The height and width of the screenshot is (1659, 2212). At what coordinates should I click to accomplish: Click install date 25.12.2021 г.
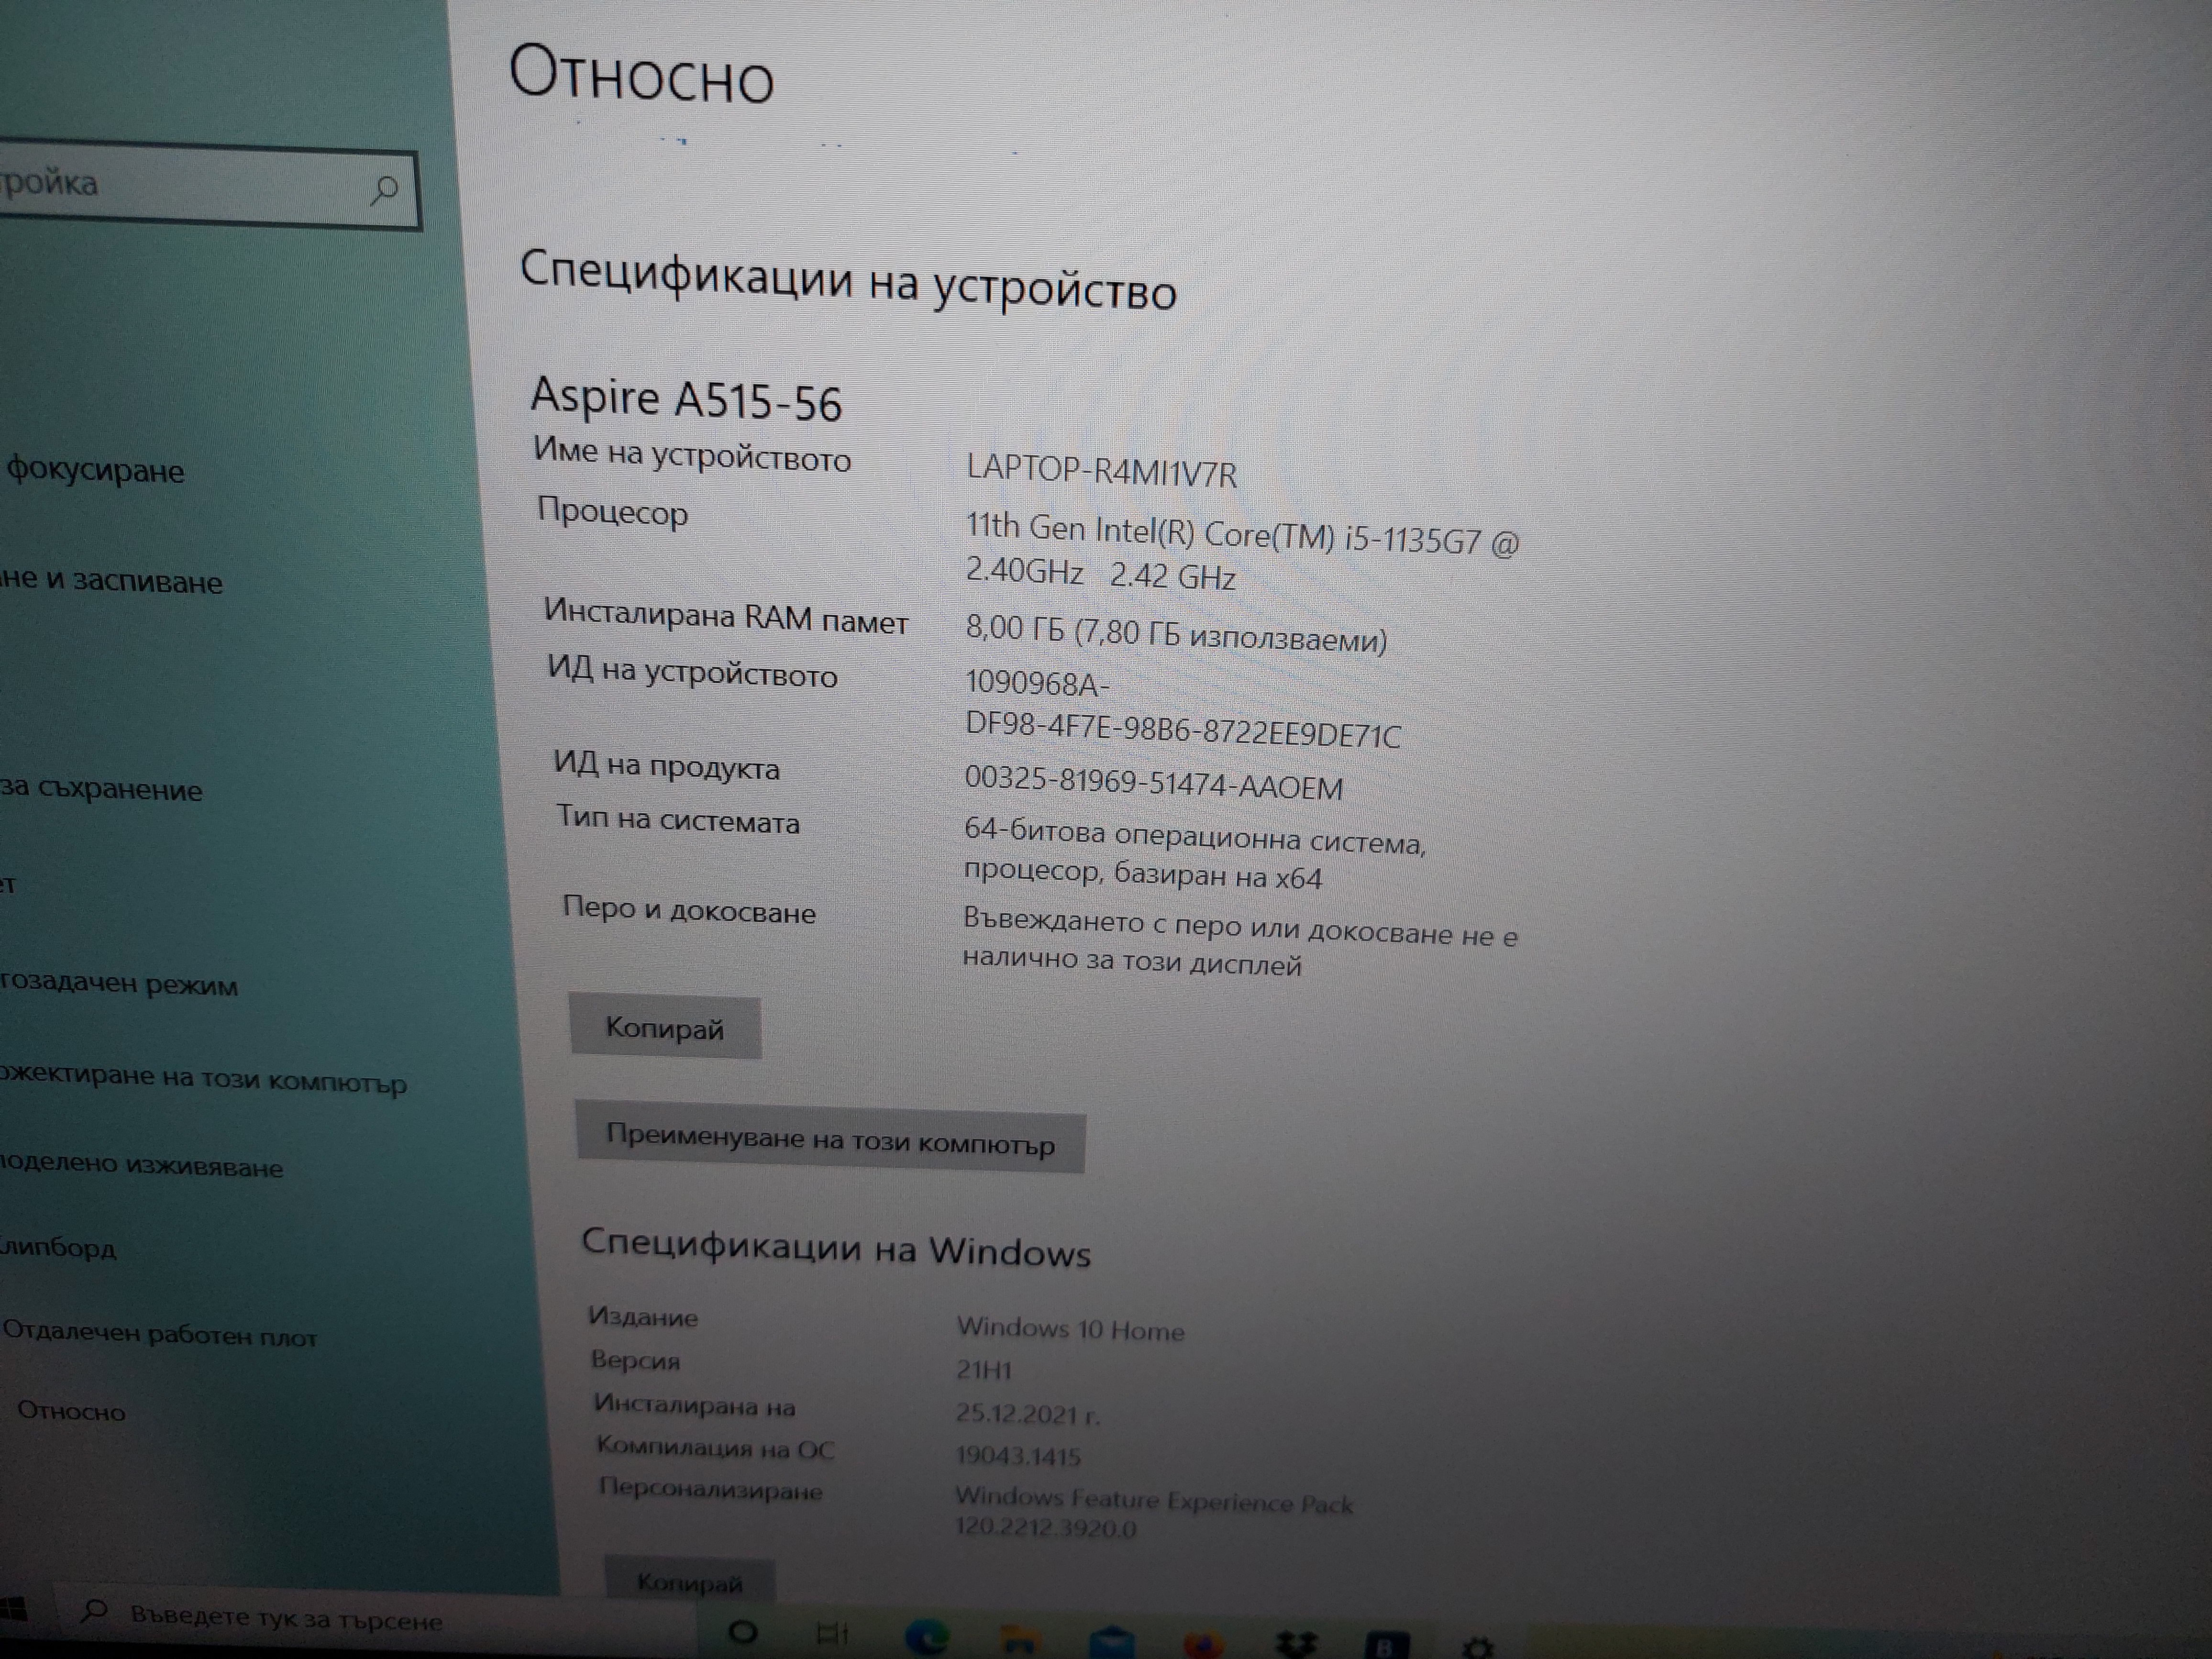pos(1027,1414)
